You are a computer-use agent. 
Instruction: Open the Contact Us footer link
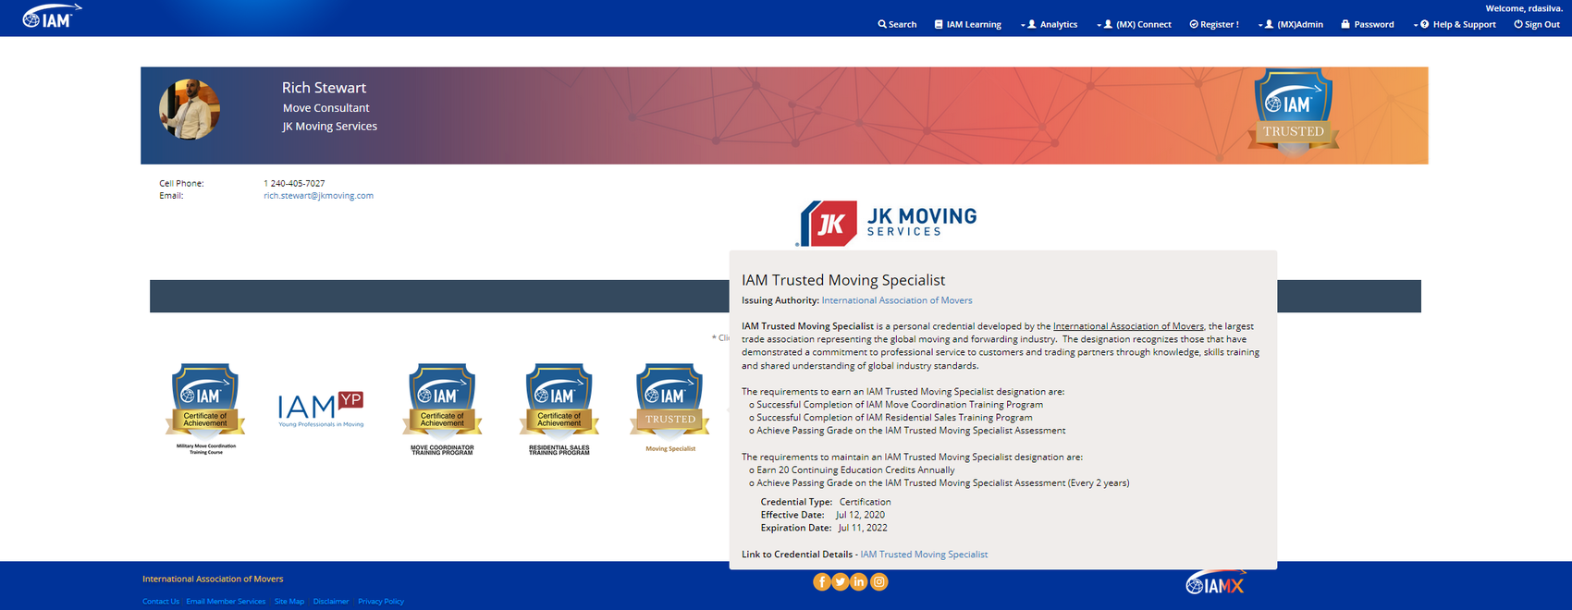pyautogui.click(x=161, y=602)
